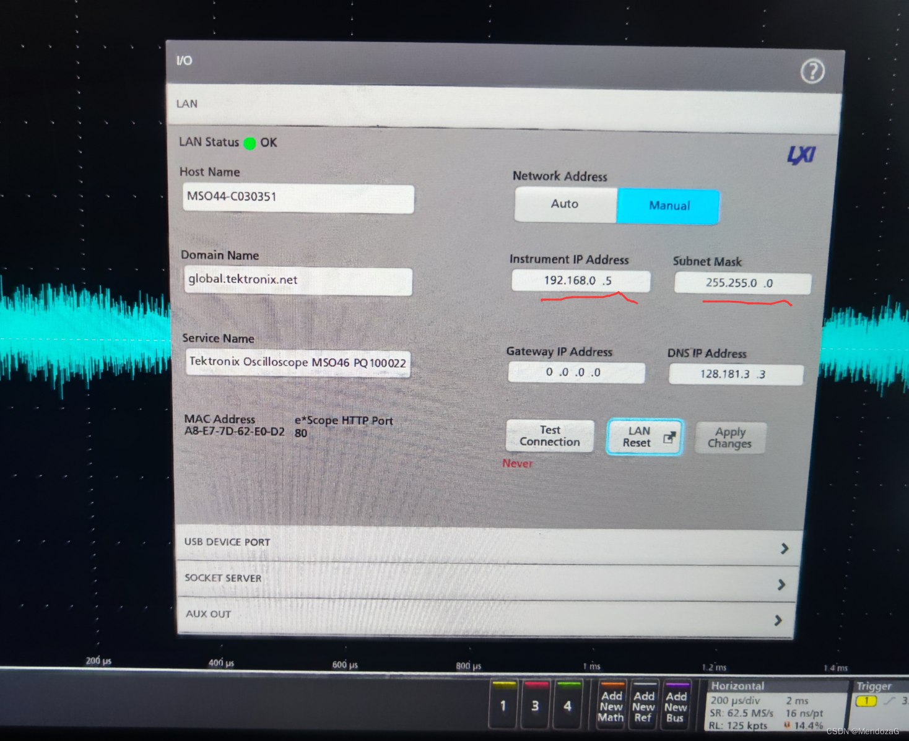
Task: Select channel 4 badge button
Action: (x=568, y=705)
